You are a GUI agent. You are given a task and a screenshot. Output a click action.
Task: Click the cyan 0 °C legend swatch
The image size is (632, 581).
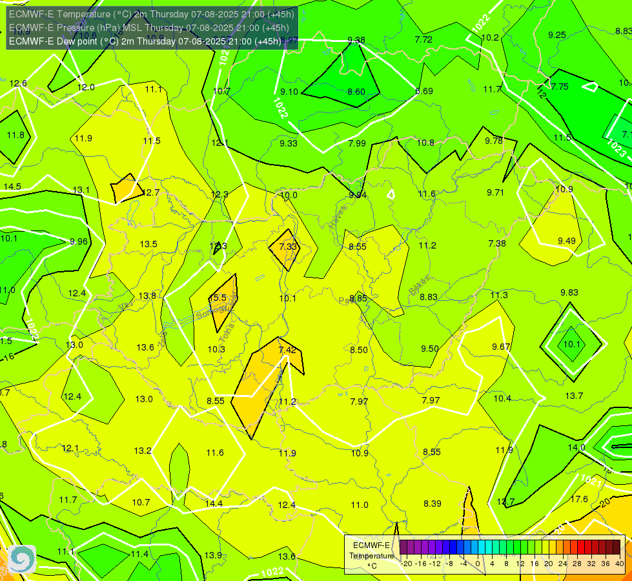(x=481, y=547)
